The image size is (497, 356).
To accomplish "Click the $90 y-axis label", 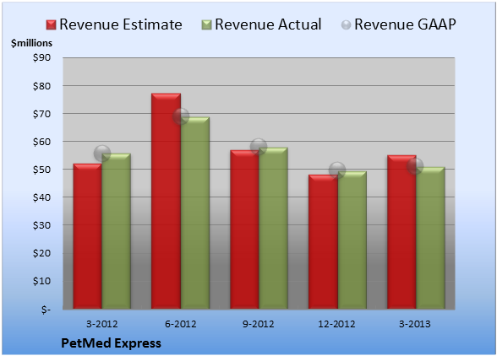I will (x=41, y=58).
